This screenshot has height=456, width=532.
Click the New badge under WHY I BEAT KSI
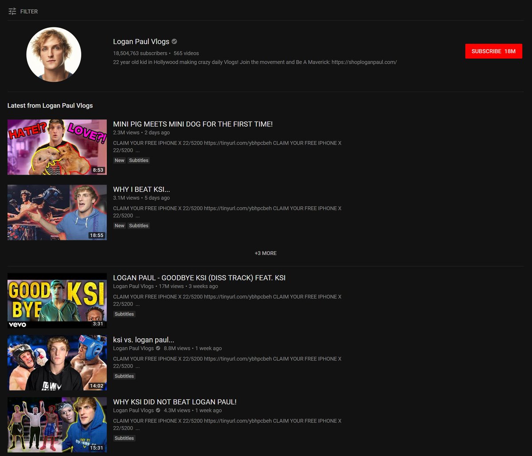(120, 226)
